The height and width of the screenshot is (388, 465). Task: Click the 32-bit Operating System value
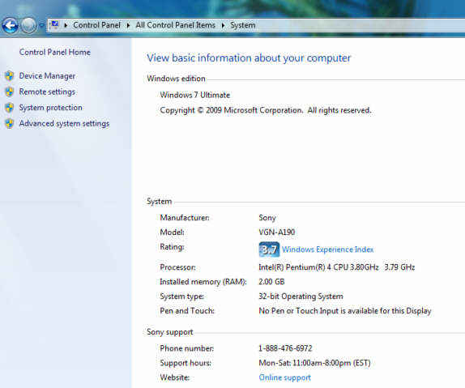point(301,296)
